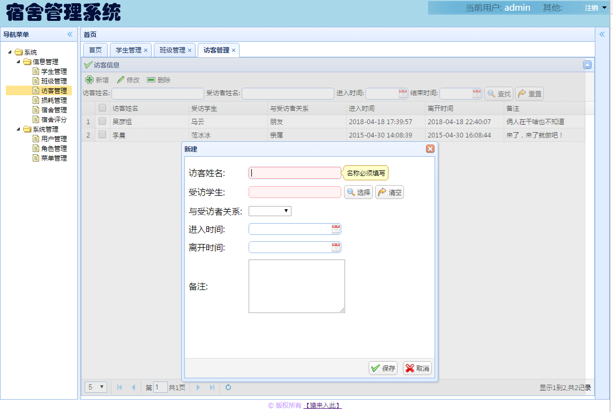Close the 访客管理 tab
The image size is (613, 412).
(x=234, y=50)
